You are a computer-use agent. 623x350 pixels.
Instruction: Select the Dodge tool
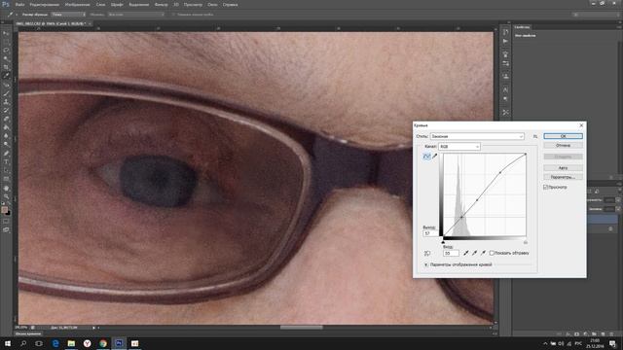point(6,144)
